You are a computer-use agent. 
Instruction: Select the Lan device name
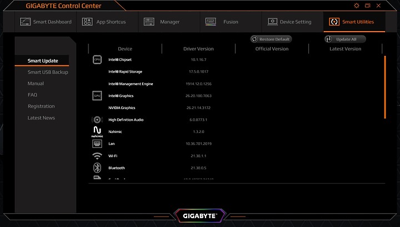point(112,143)
